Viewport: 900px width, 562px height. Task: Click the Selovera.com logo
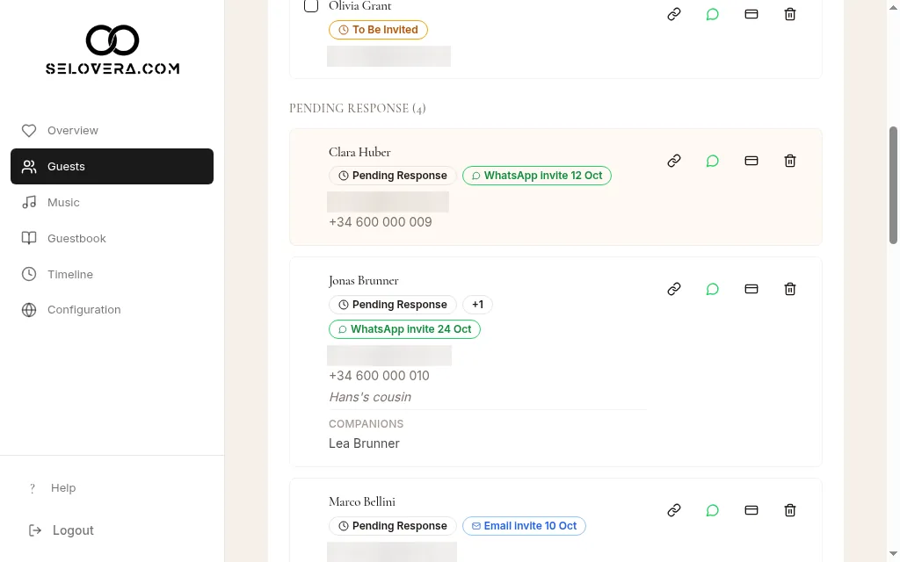click(x=112, y=49)
